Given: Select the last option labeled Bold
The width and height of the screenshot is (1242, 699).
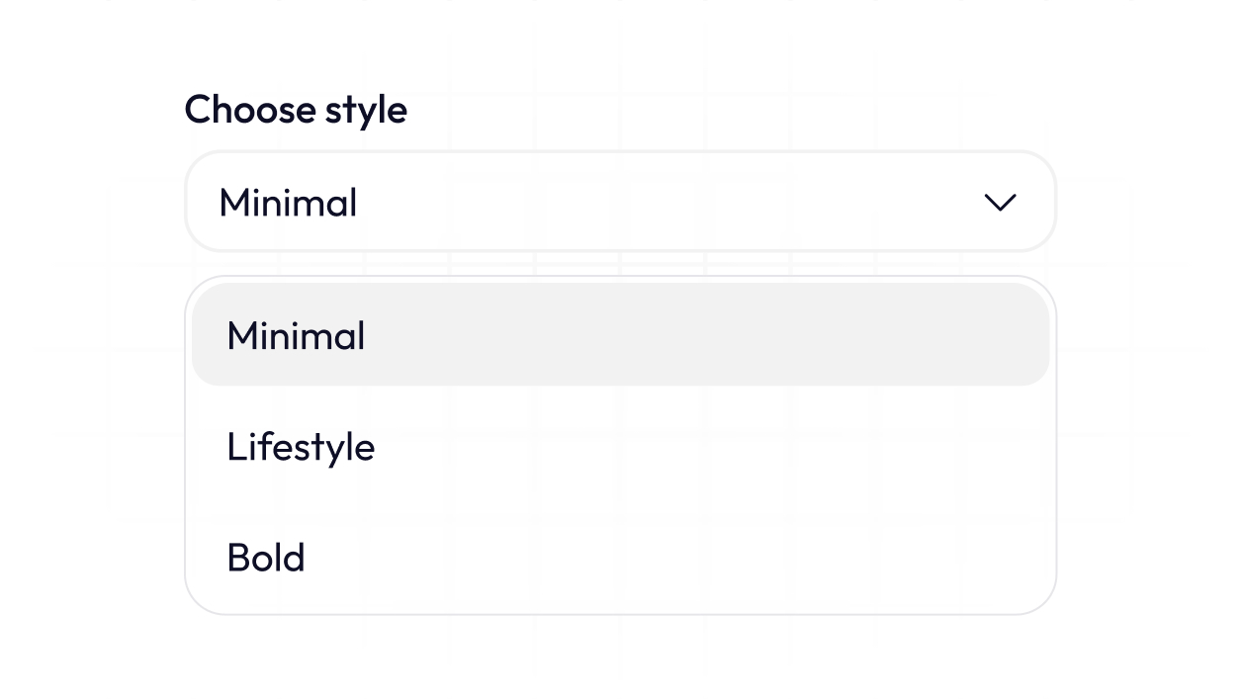Looking at the screenshot, I should [620, 558].
